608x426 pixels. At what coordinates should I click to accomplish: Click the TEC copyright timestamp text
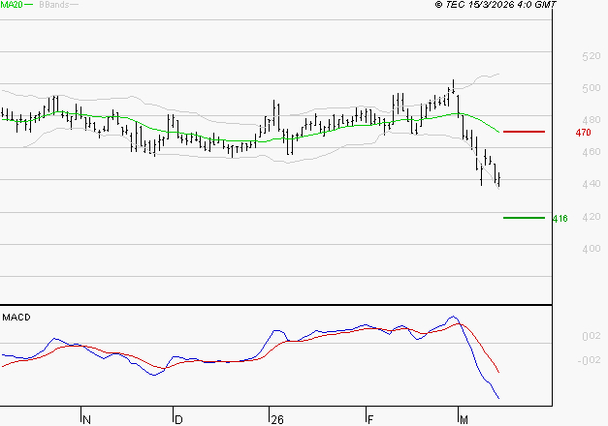tap(496, 5)
